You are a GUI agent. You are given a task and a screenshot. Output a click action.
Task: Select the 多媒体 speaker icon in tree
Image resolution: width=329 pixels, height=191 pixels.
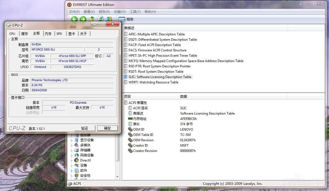click(77, 145)
